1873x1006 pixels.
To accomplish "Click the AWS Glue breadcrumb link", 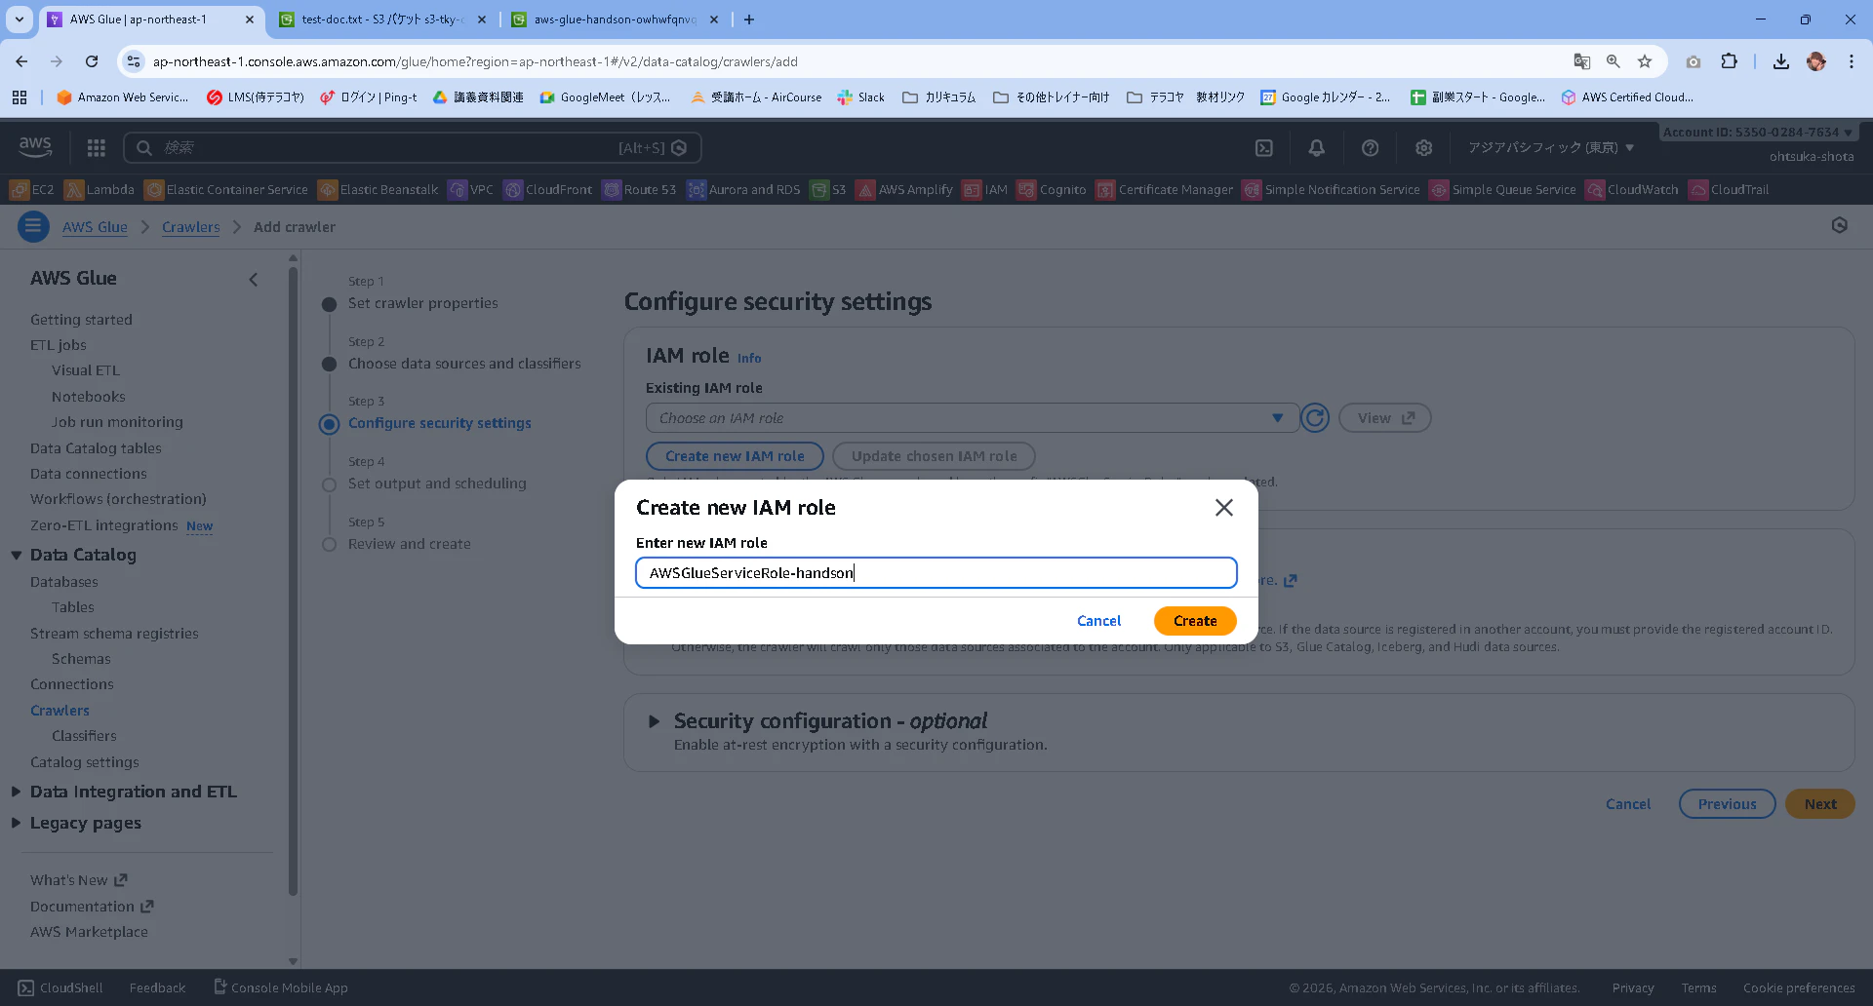I will 95,227.
